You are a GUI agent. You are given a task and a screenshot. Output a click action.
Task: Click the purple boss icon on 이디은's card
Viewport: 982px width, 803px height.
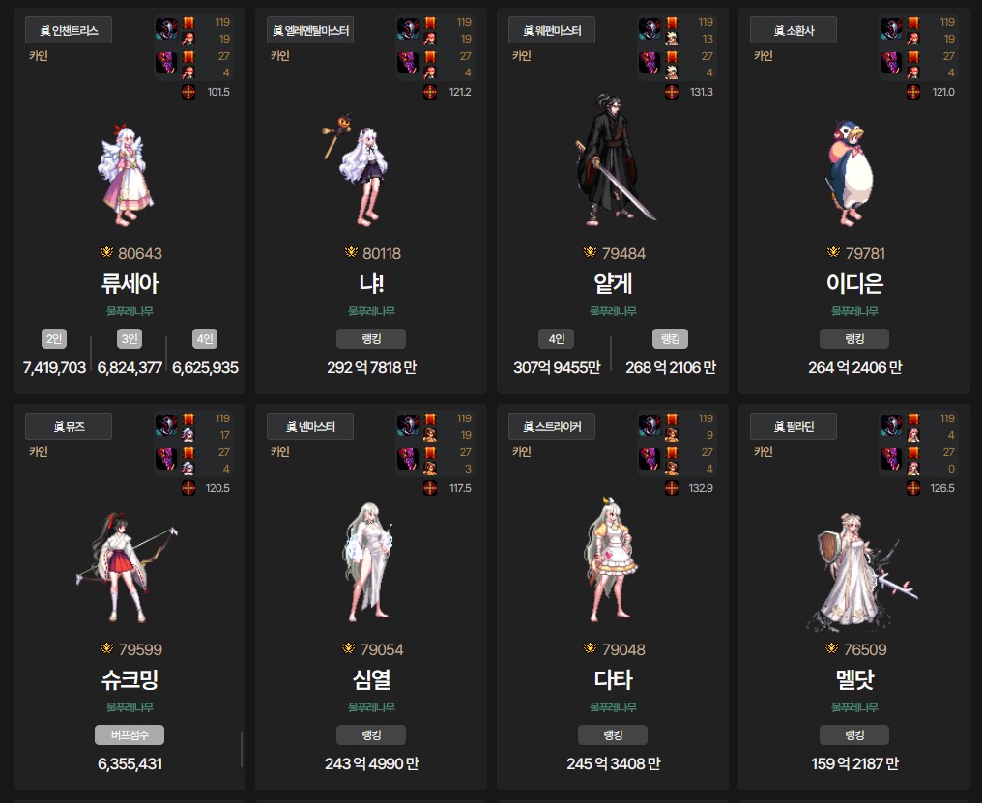click(891, 63)
